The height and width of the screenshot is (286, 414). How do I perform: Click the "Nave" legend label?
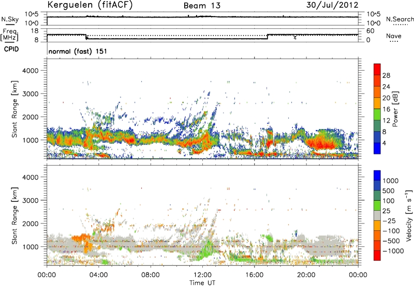394,36
